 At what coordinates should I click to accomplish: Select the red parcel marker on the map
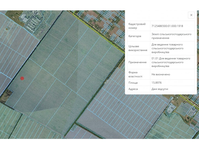(x=22, y=78)
